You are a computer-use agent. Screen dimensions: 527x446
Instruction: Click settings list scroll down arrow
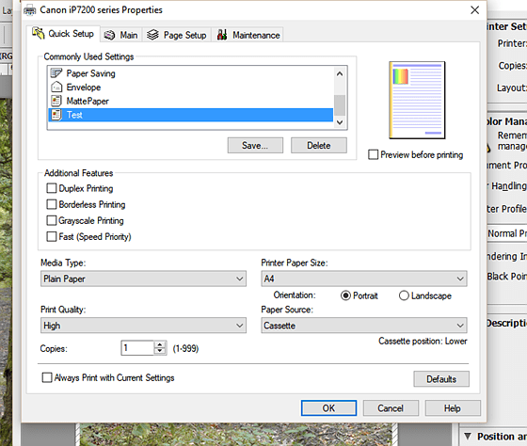click(x=340, y=122)
